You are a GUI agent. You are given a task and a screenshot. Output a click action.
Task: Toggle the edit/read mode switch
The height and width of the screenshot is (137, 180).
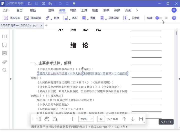coord(158,18)
